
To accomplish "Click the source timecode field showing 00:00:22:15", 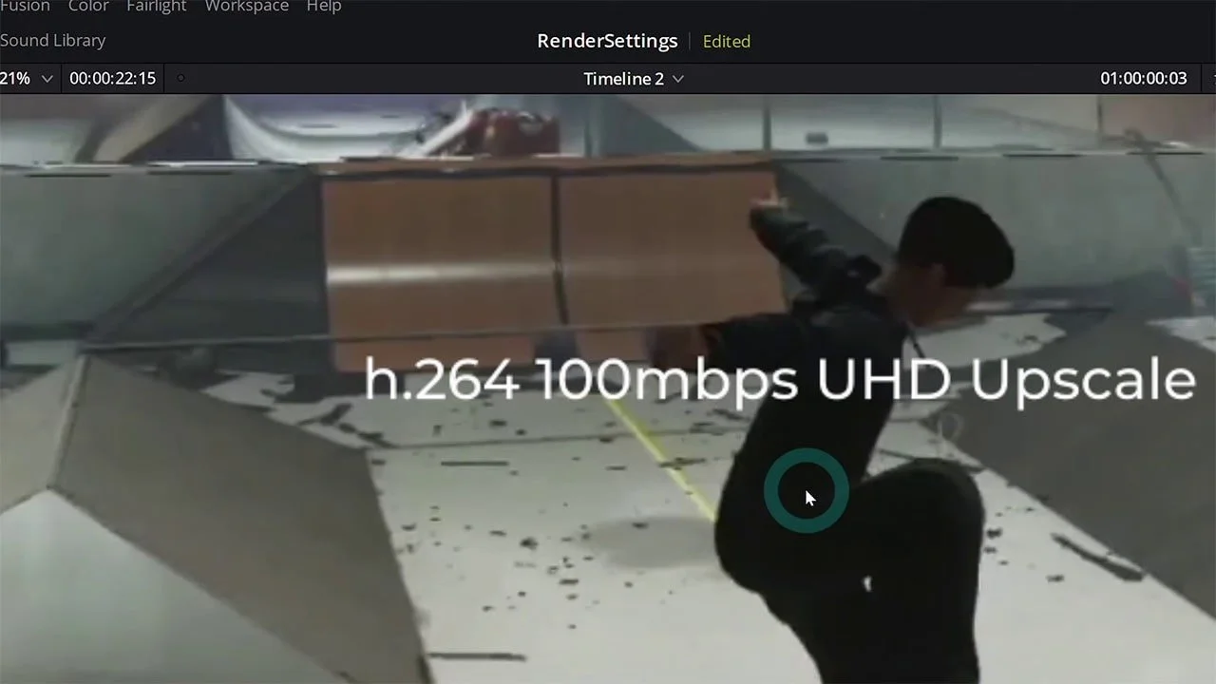I will click(x=112, y=79).
